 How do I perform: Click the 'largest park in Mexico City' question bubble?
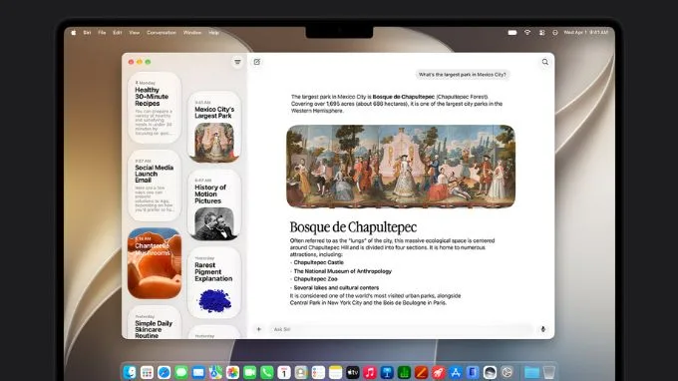coord(462,75)
